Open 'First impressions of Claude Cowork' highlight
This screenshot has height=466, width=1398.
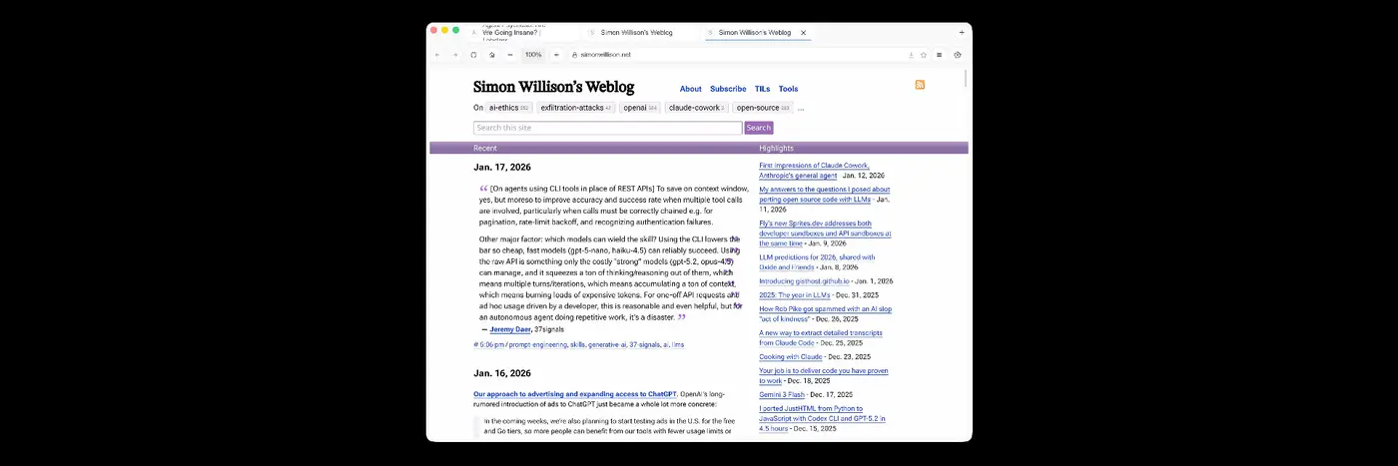(814, 166)
